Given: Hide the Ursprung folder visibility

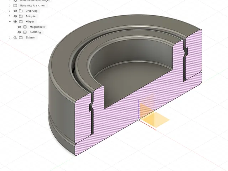Looking at the screenshot, I should click(x=15, y=11).
